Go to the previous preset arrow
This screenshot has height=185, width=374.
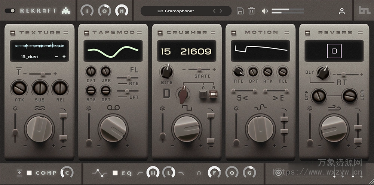(214, 11)
